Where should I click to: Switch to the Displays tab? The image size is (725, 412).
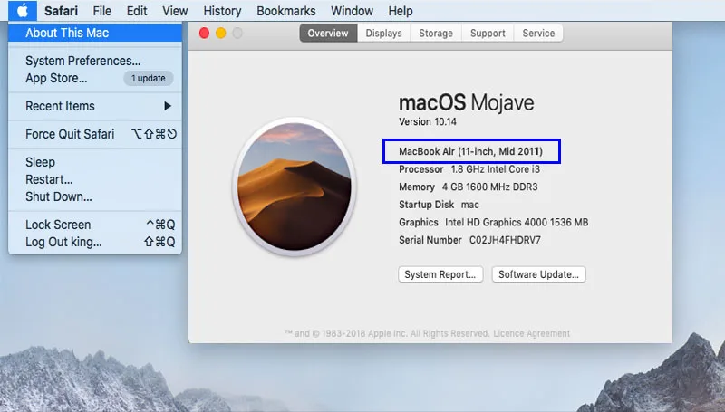383,34
